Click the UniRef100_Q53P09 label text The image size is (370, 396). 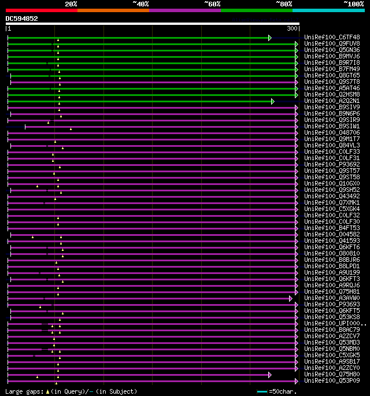(332, 380)
